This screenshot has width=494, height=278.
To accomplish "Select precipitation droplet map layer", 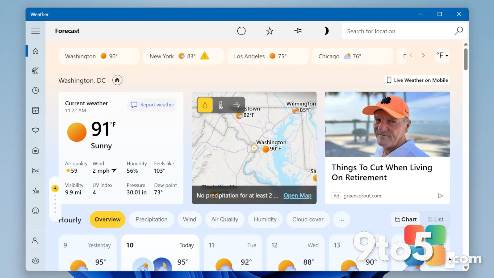I will tap(205, 105).
